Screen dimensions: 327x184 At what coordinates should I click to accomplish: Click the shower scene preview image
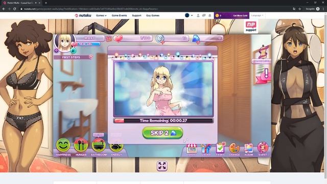tap(163, 89)
